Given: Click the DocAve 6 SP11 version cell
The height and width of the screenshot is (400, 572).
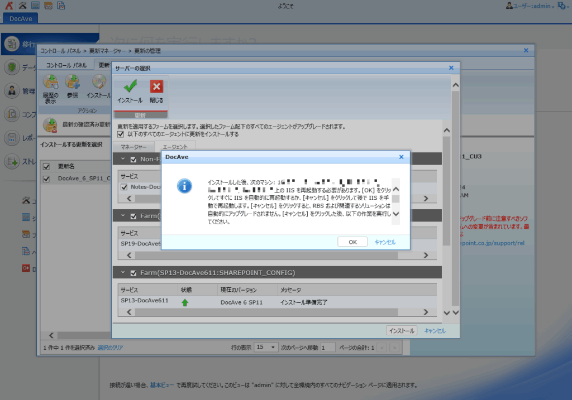Looking at the screenshot, I should (x=241, y=302).
